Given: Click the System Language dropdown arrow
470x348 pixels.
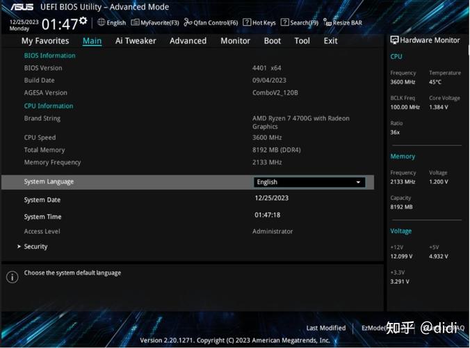Looking at the screenshot, I should 358,182.
